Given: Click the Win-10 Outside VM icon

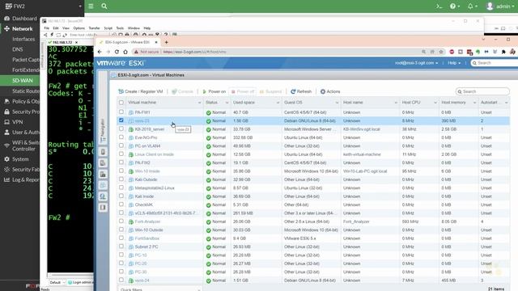Looking at the screenshot, I should click(x=131, y=230).
